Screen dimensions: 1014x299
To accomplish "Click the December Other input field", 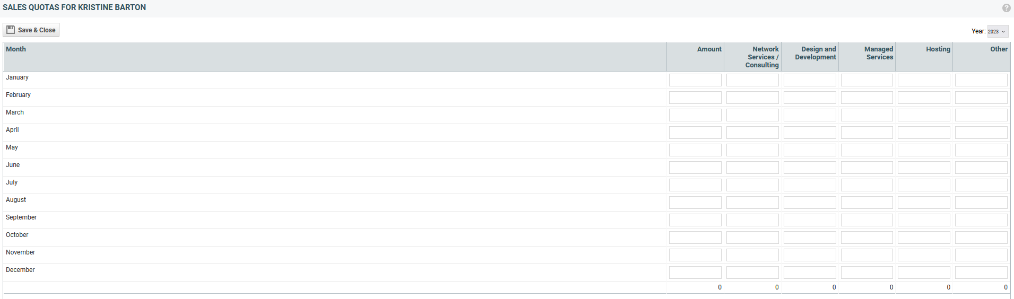I will pos(981,272).
